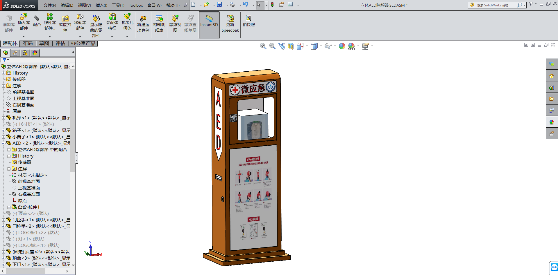Click Insert Components icon in ribbon
This screenshot has height=275, width=558.
point(24,21)
